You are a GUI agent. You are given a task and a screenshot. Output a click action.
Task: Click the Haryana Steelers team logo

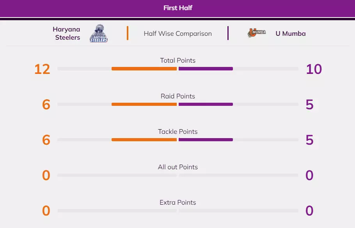[99, 33]
